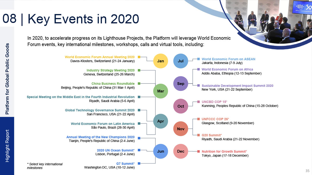Viewport: 312px width, 175px height.
Task: Click the teal Apr month circle
Action: tap(160, 121)
